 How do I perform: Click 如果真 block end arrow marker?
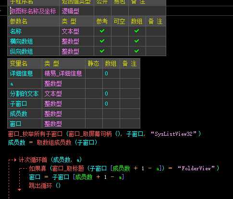tap(20, 190)
